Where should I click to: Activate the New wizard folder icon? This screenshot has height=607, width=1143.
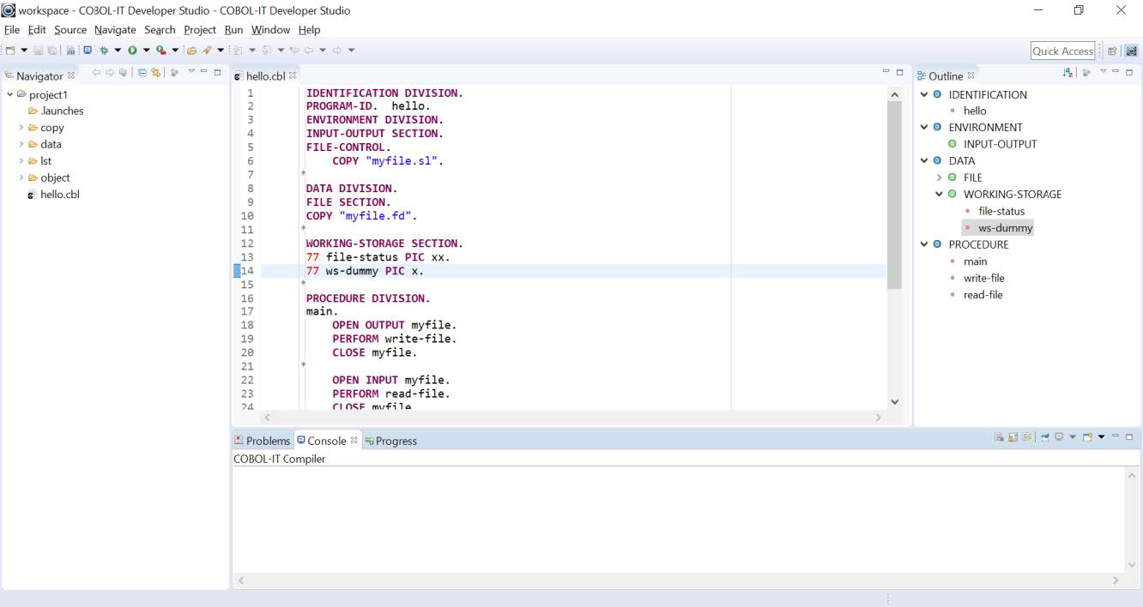(12, 49)
